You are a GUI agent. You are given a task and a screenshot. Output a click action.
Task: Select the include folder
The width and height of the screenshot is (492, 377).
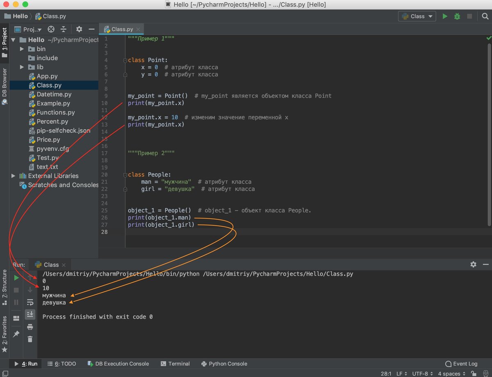[x=47, y=58]
